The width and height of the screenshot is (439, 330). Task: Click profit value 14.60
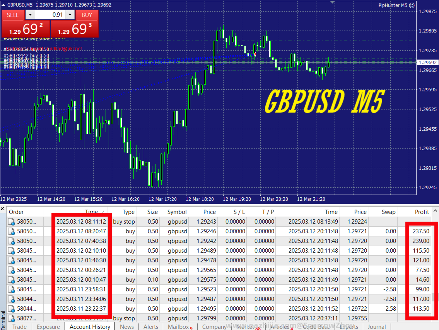click(x=422, y=280)
